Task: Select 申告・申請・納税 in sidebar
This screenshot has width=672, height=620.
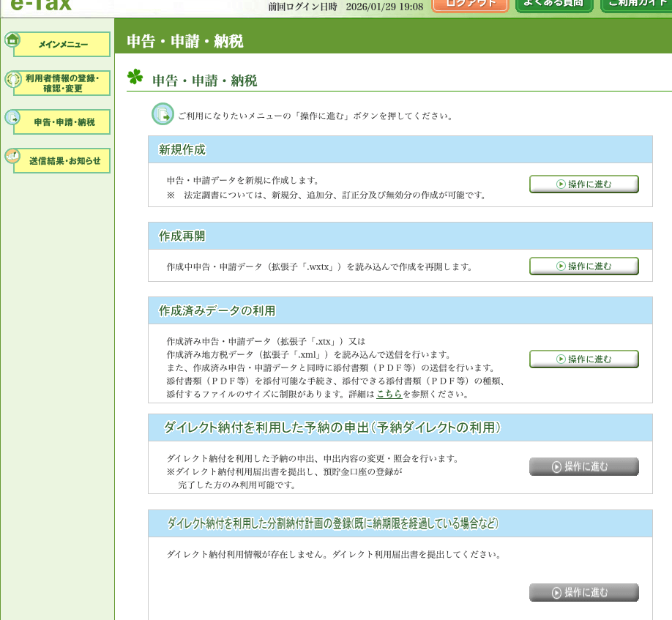Action: 61,122
